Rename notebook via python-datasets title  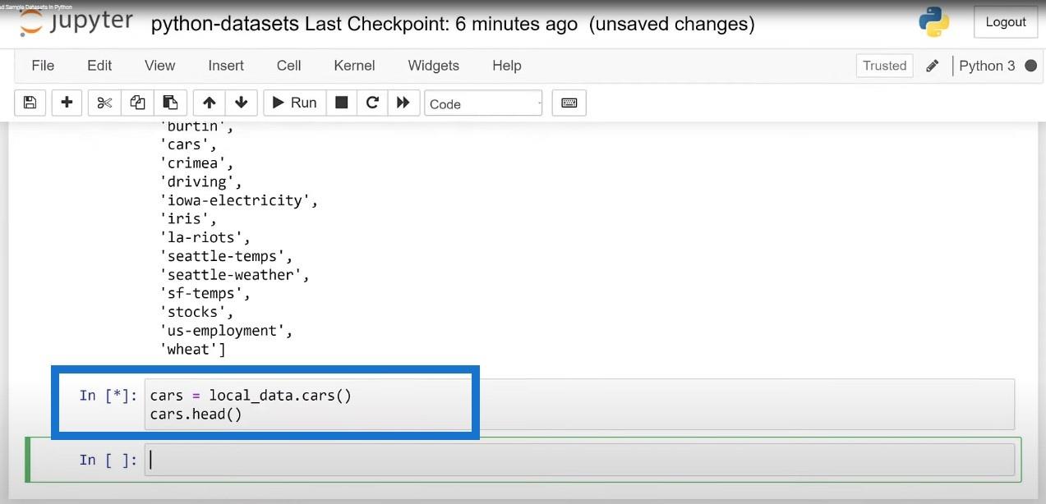click(224, 24)
